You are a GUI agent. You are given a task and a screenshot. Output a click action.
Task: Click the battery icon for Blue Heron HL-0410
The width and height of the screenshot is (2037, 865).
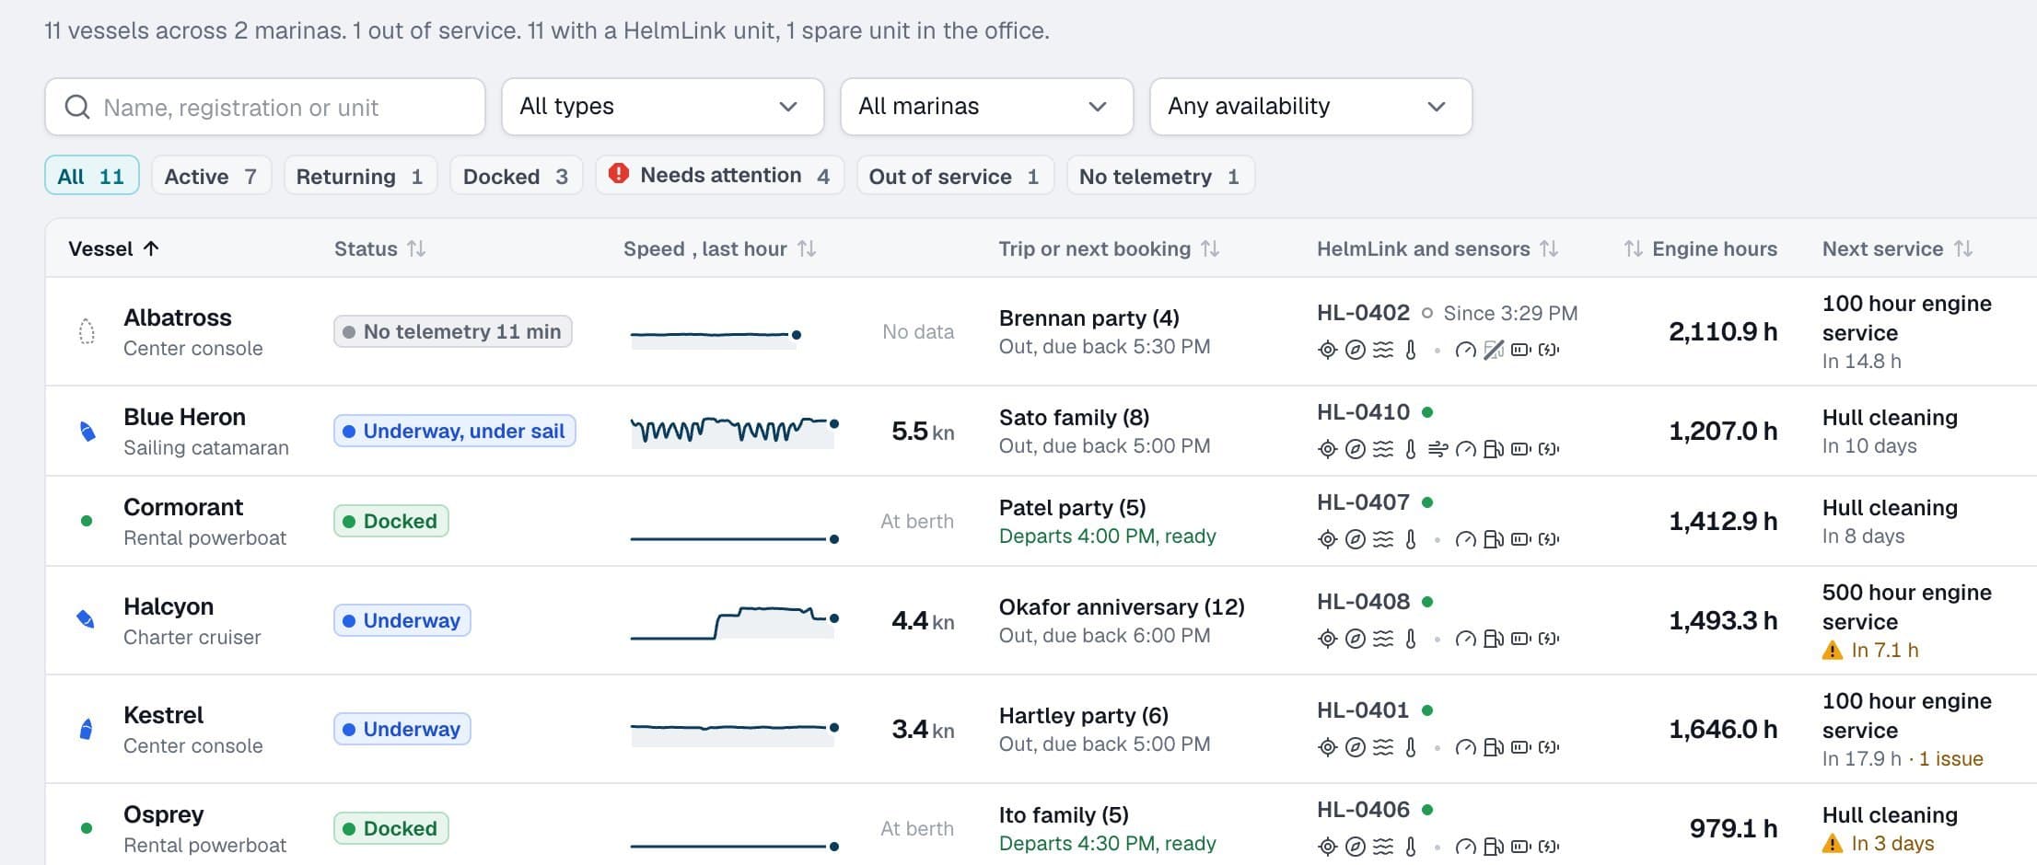click(1521, 449)
